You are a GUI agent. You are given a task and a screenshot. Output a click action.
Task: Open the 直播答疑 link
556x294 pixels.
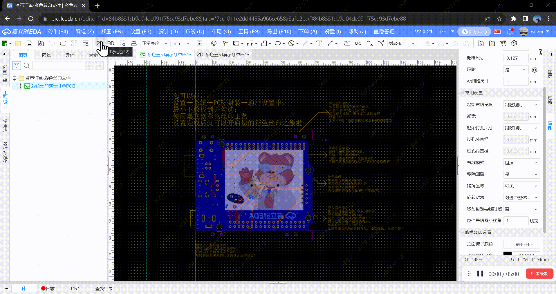[x=384, y=32]
